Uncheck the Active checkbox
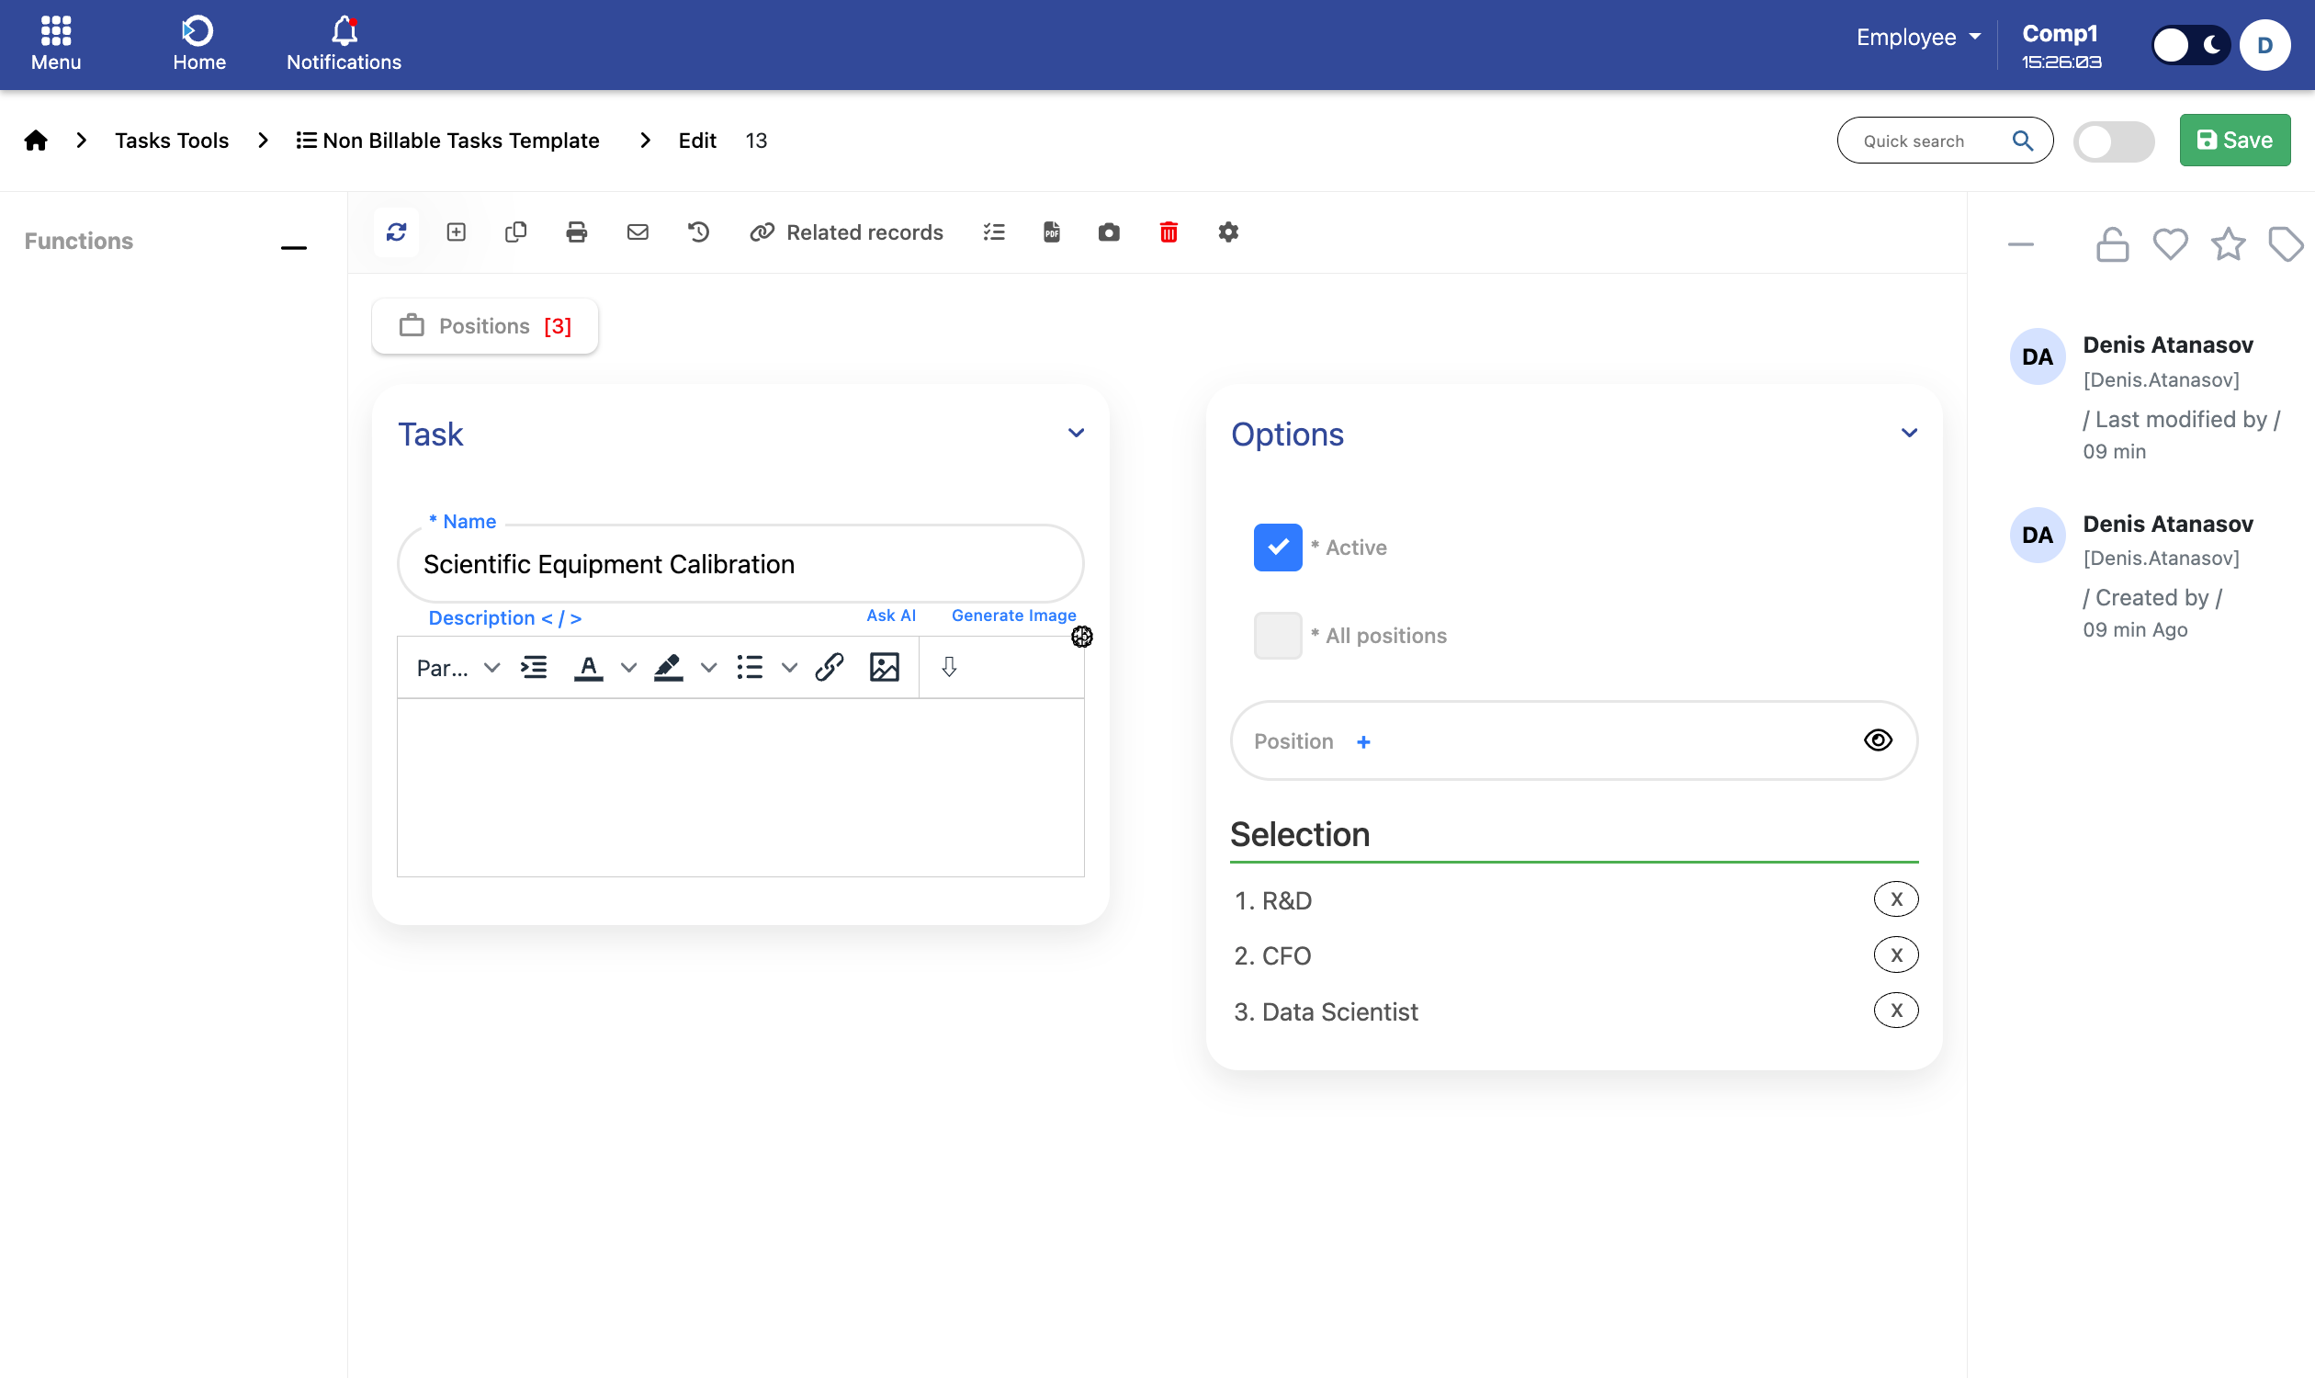 (1277, 547)
